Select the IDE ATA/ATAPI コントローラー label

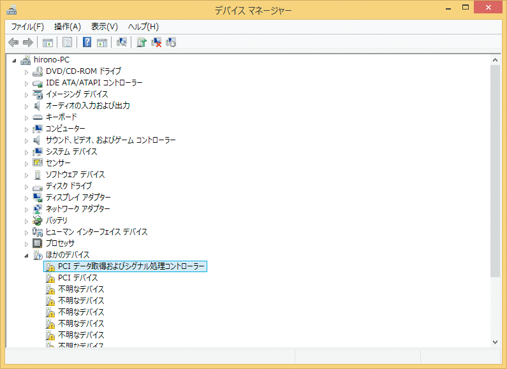coord(94,83)
